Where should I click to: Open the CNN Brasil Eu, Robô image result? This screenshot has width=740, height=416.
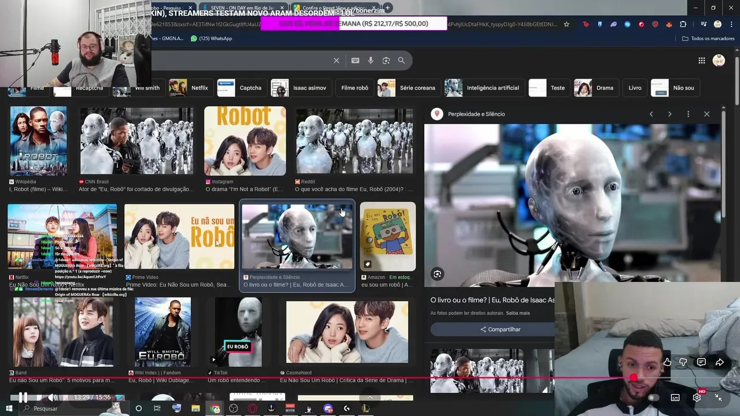tap(136, 141)
